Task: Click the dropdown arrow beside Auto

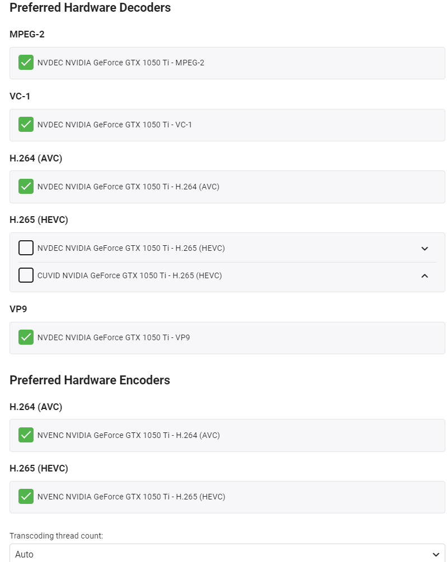Action: tap(436, 554)
